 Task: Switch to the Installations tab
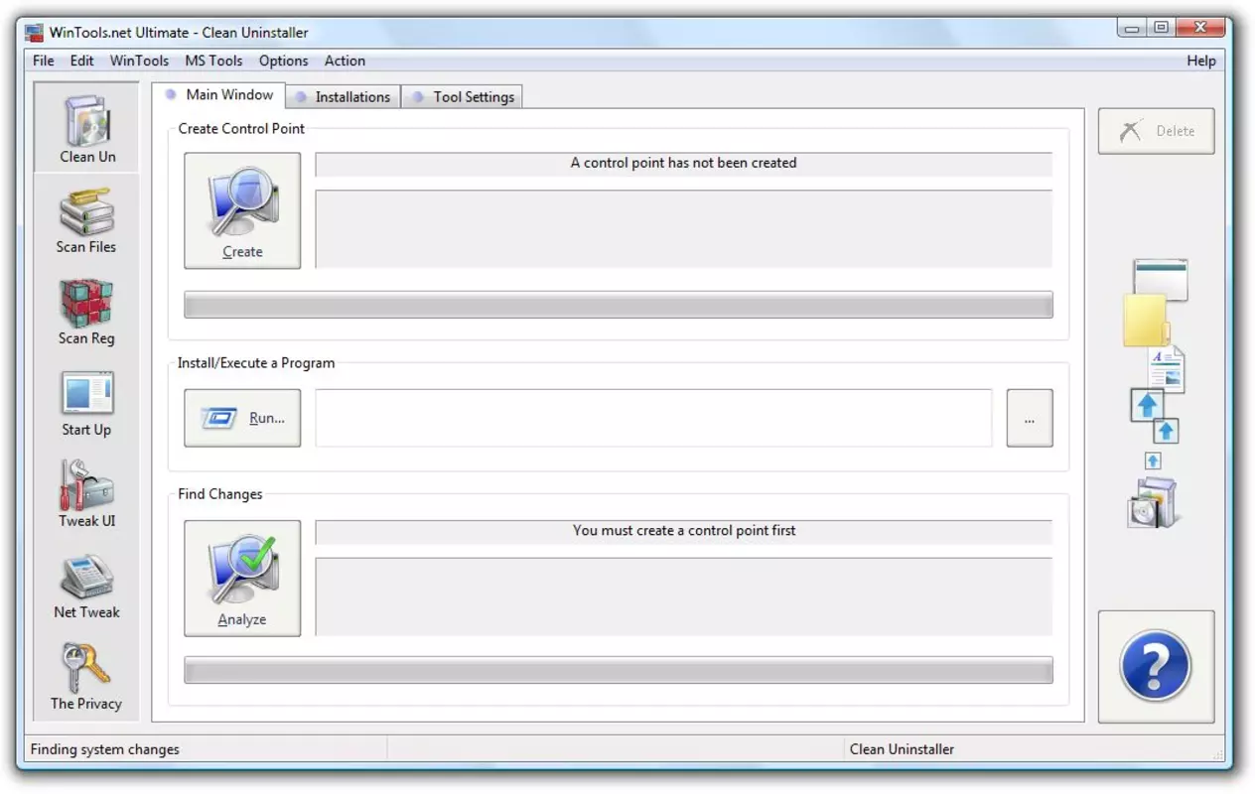344,97
